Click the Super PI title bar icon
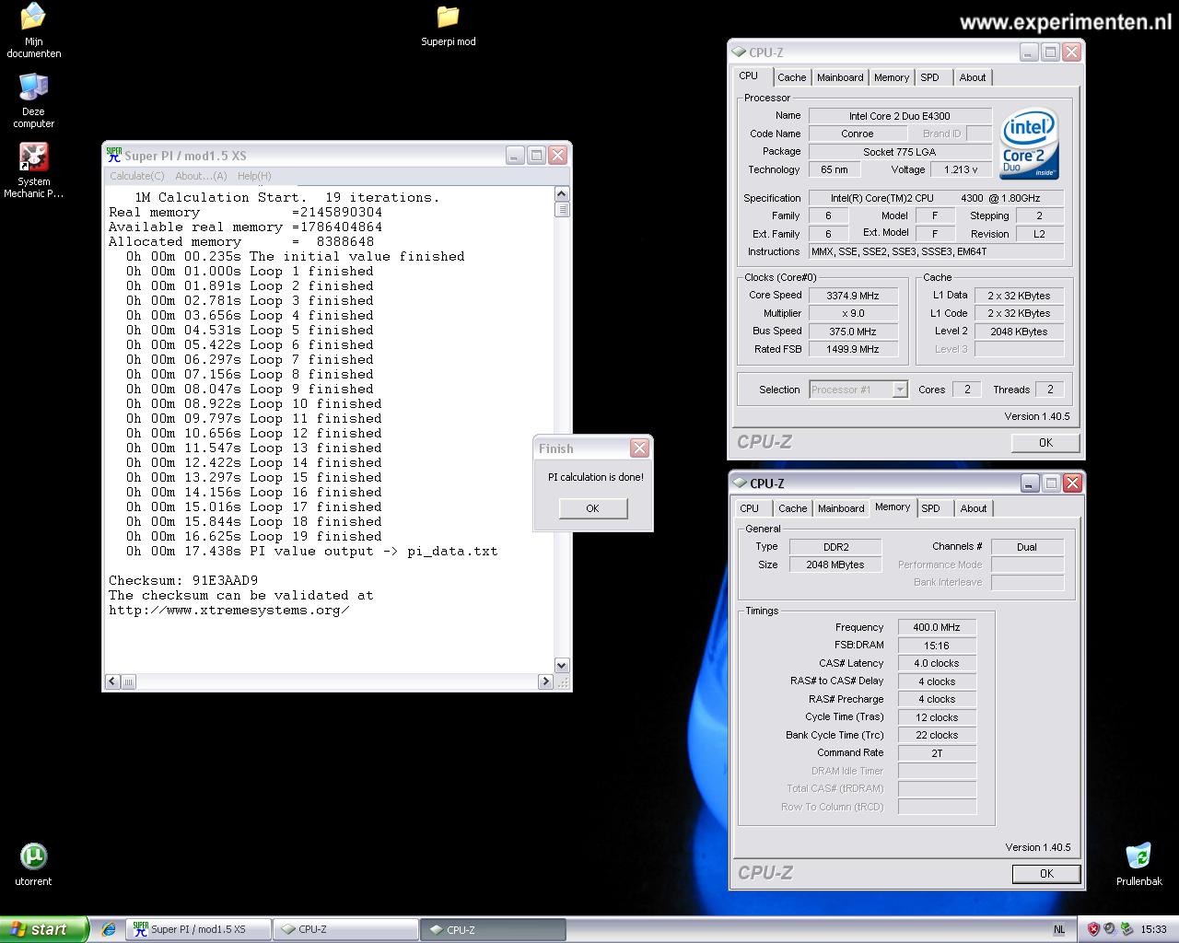Screen dimensions: 1179x943 click(113, 155)
